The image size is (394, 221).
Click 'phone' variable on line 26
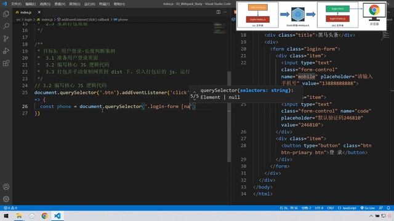(x=64, y=106)
